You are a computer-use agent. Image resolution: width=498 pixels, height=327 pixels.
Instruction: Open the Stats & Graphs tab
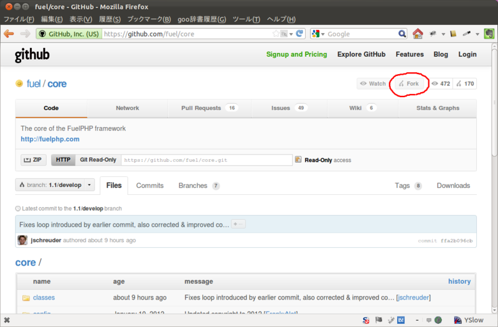pos(438,108)
